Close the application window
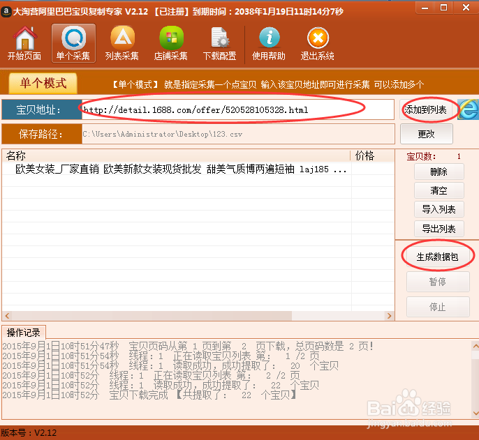The image size is (479, 440). (x=466, y=8)
